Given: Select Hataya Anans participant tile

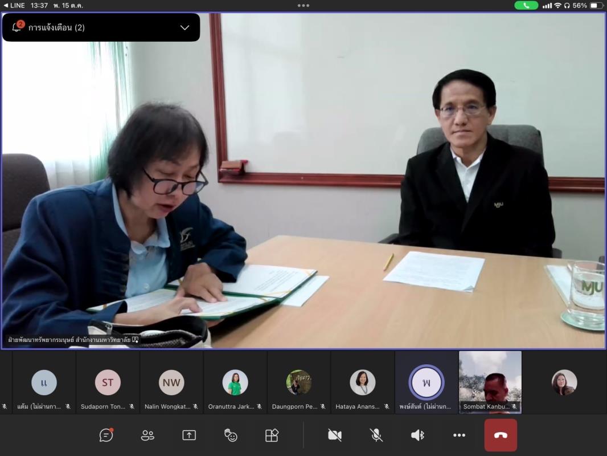Looking at the screenshot, I should pyautogui.click(x=363, y=382).
